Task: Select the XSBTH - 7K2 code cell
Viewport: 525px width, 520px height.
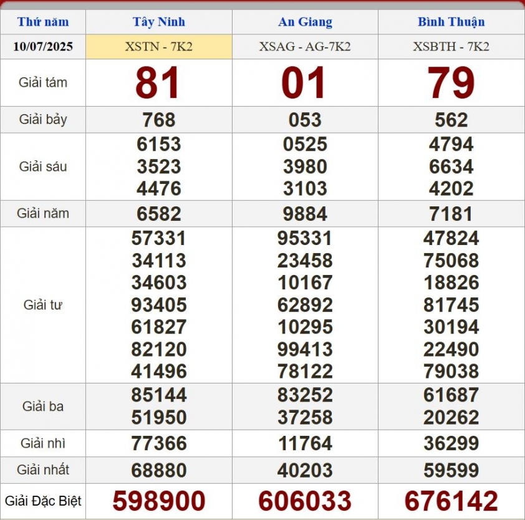Action: click(x=451, y=47)
